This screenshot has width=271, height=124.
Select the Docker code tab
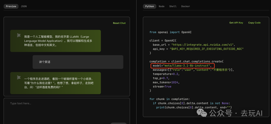click(186, 6)
